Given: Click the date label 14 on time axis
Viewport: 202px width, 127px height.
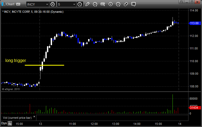Looking at the screenshot, I should tap(180, 124).
